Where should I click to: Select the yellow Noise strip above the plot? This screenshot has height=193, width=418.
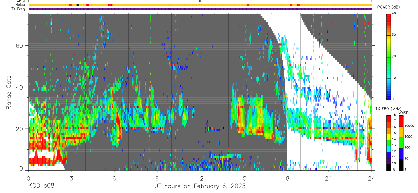(200, 5)
